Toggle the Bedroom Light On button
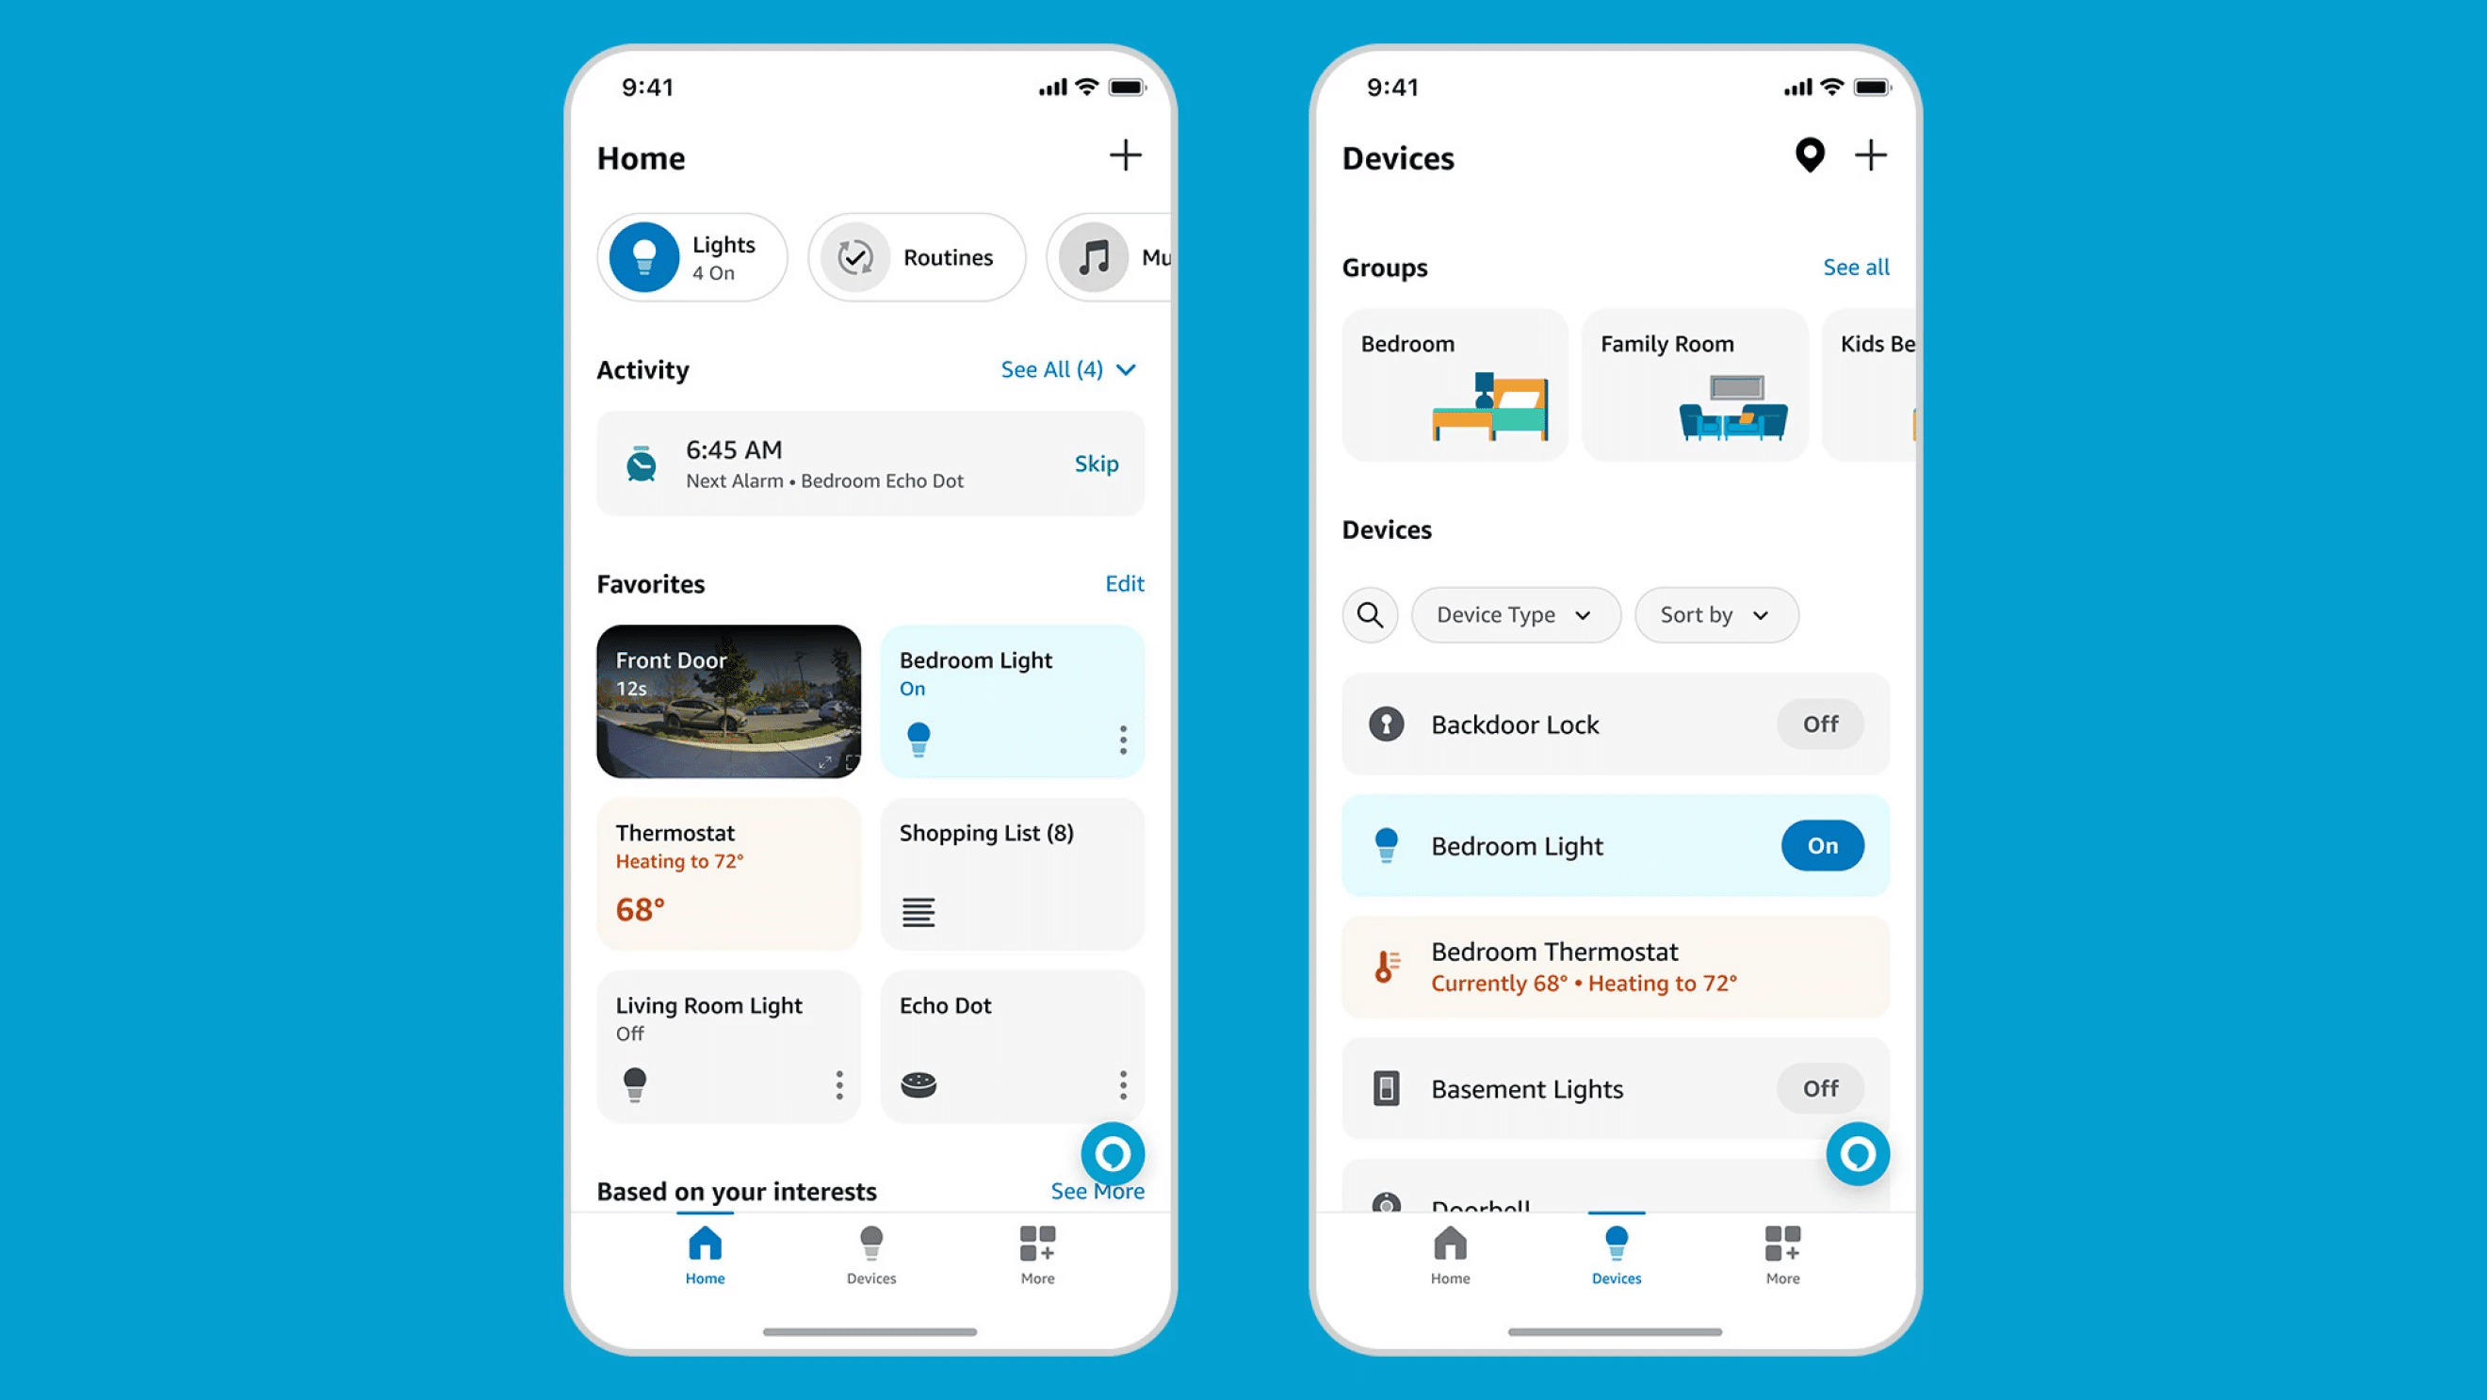This screenshot has height=1400, width=2487. [1817, 843]
